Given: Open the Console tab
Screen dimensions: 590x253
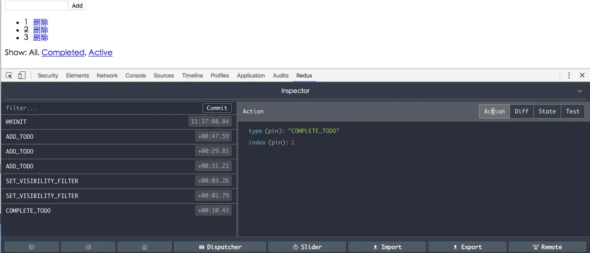Looking at the screenshot, I should (136, 76).
